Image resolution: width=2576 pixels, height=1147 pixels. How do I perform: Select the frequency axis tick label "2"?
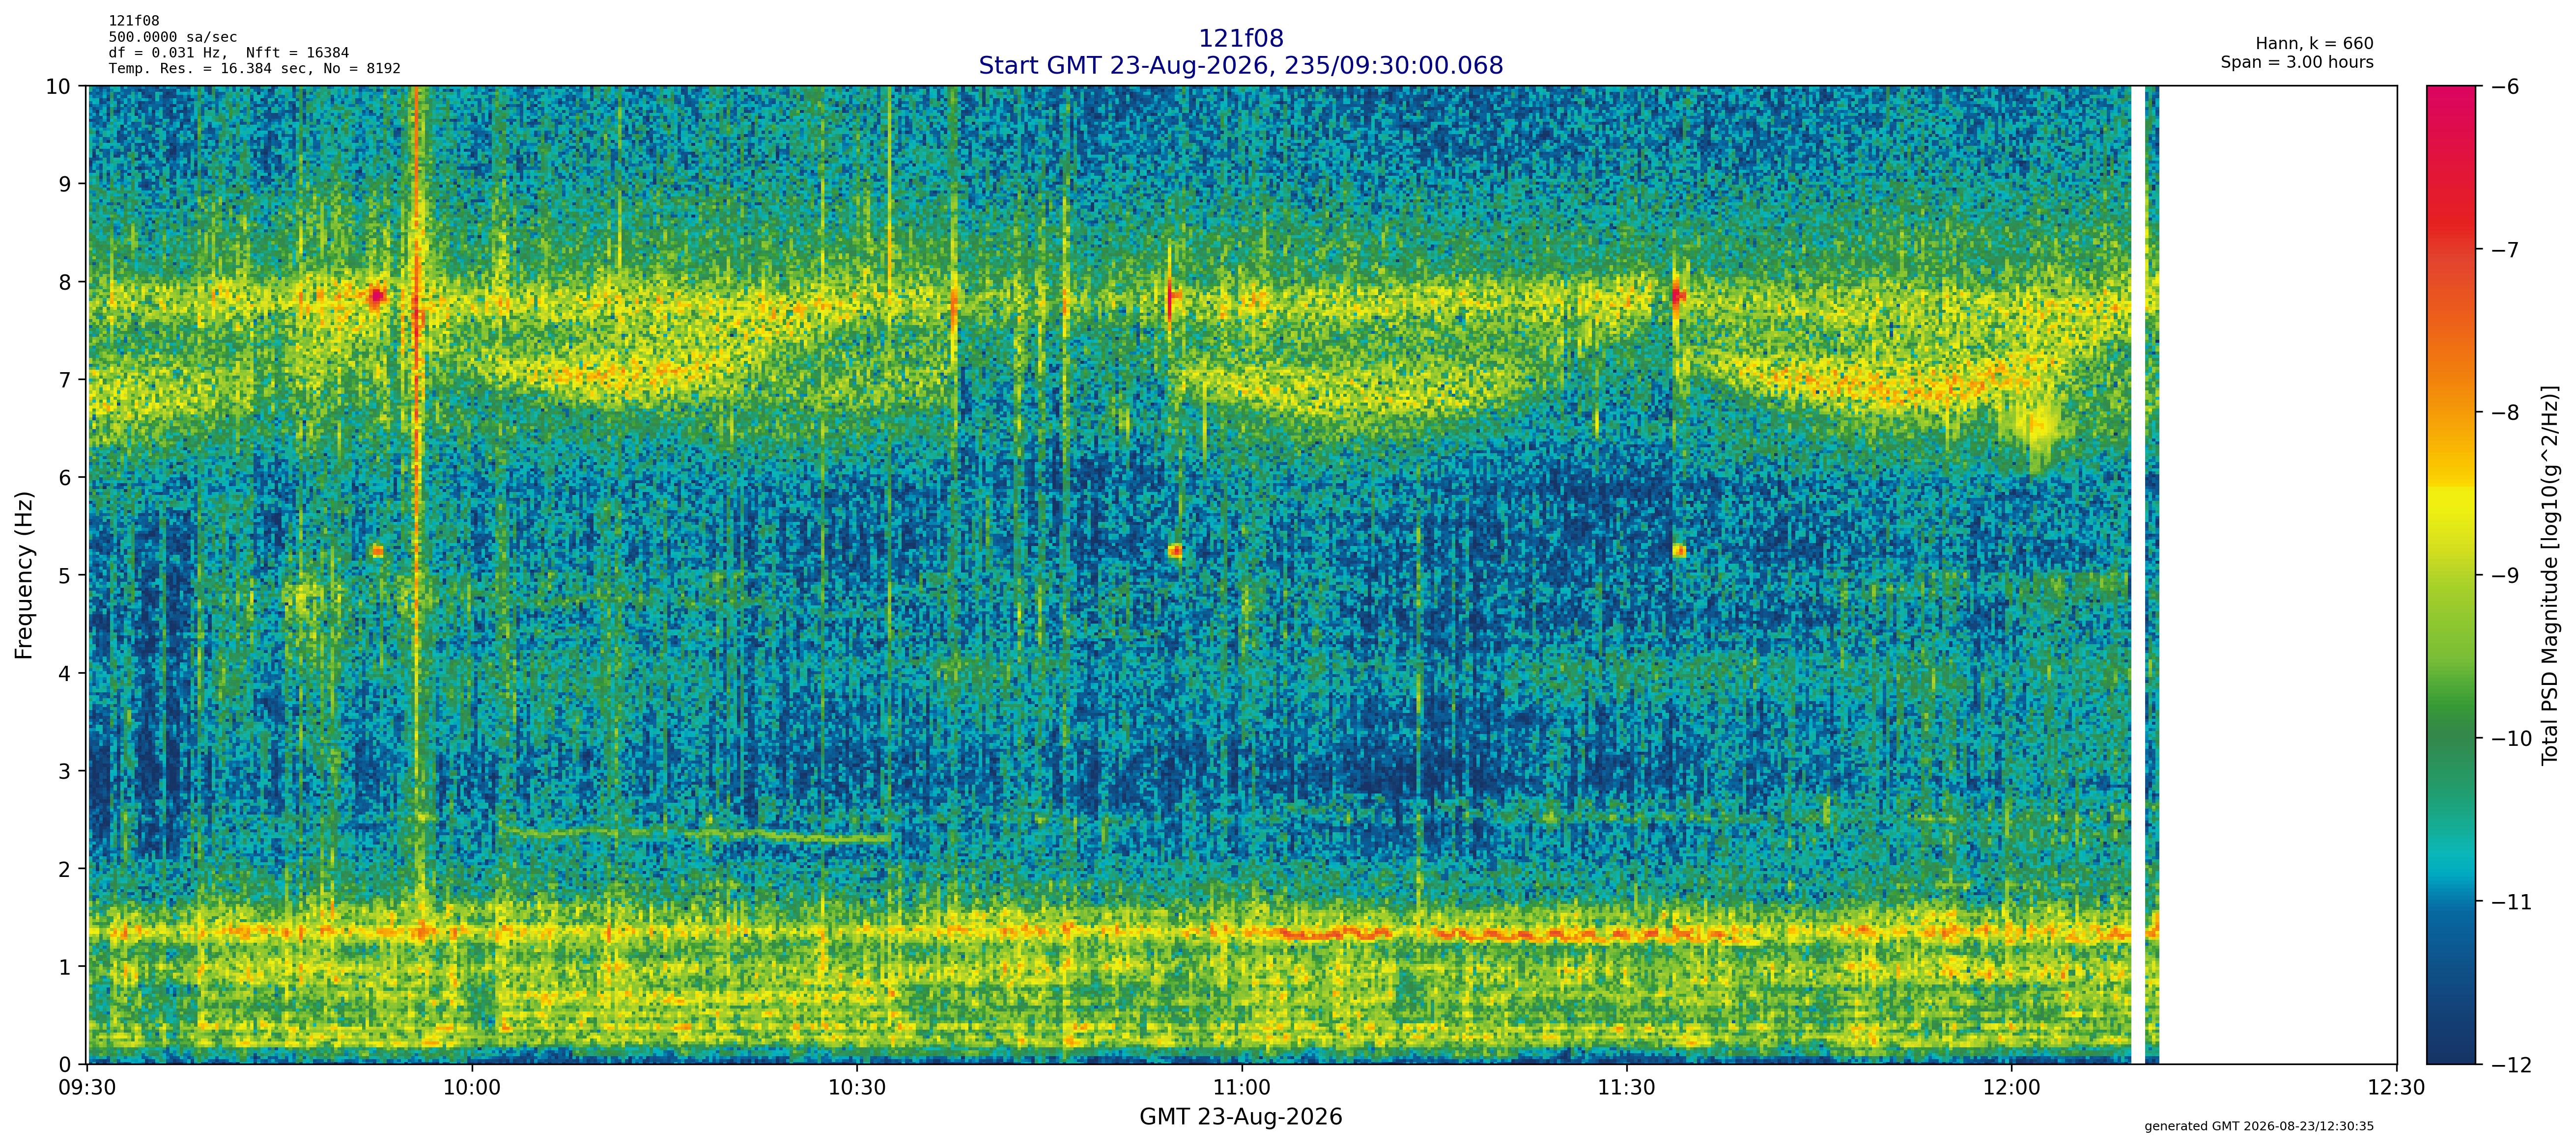coord(65,869)
